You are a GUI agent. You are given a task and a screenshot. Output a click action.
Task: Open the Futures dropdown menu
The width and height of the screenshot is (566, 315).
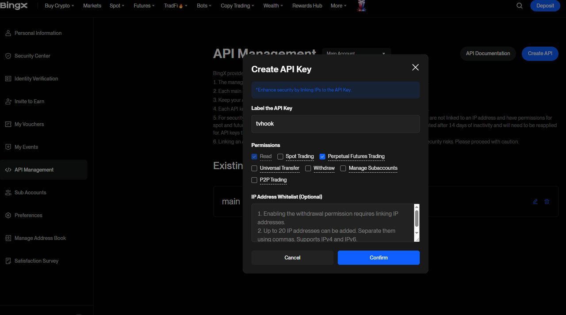click(144, 6)
